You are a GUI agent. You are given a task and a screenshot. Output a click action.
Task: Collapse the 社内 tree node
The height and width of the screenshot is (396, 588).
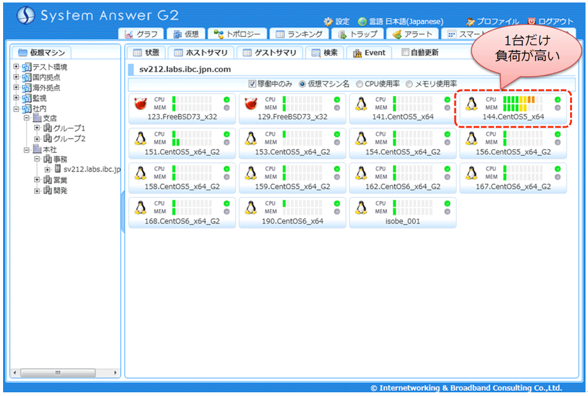(x=16, y=109)
